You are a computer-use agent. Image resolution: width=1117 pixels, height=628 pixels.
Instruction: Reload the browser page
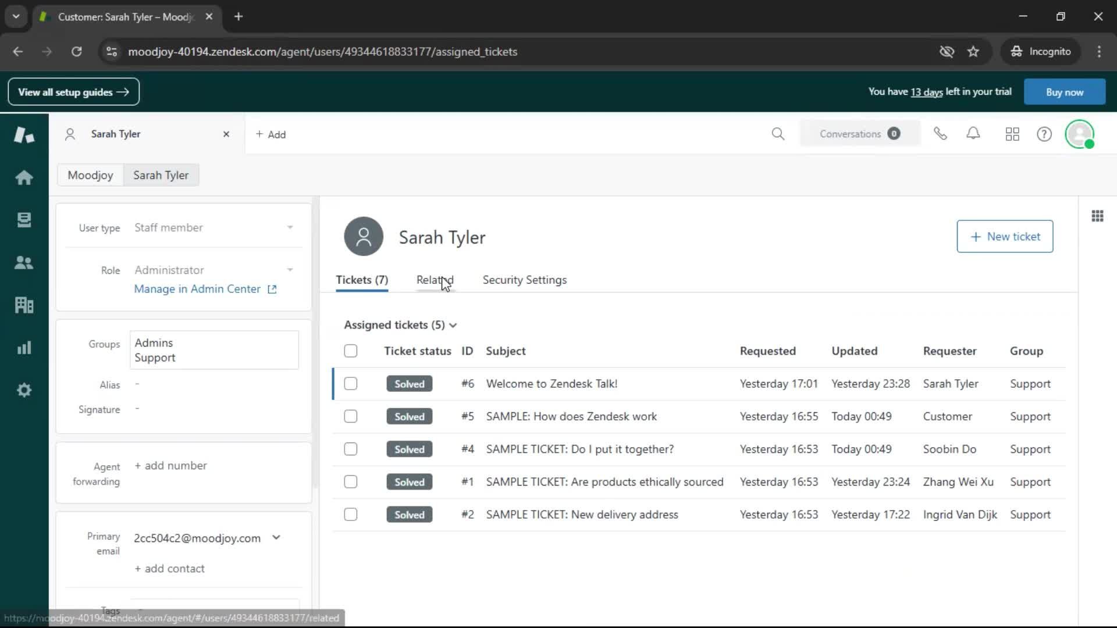click(76, 52)
